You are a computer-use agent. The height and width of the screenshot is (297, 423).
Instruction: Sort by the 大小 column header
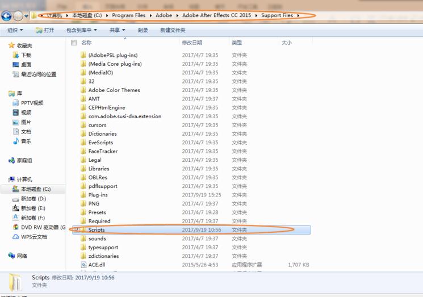[x=287, y=43]
